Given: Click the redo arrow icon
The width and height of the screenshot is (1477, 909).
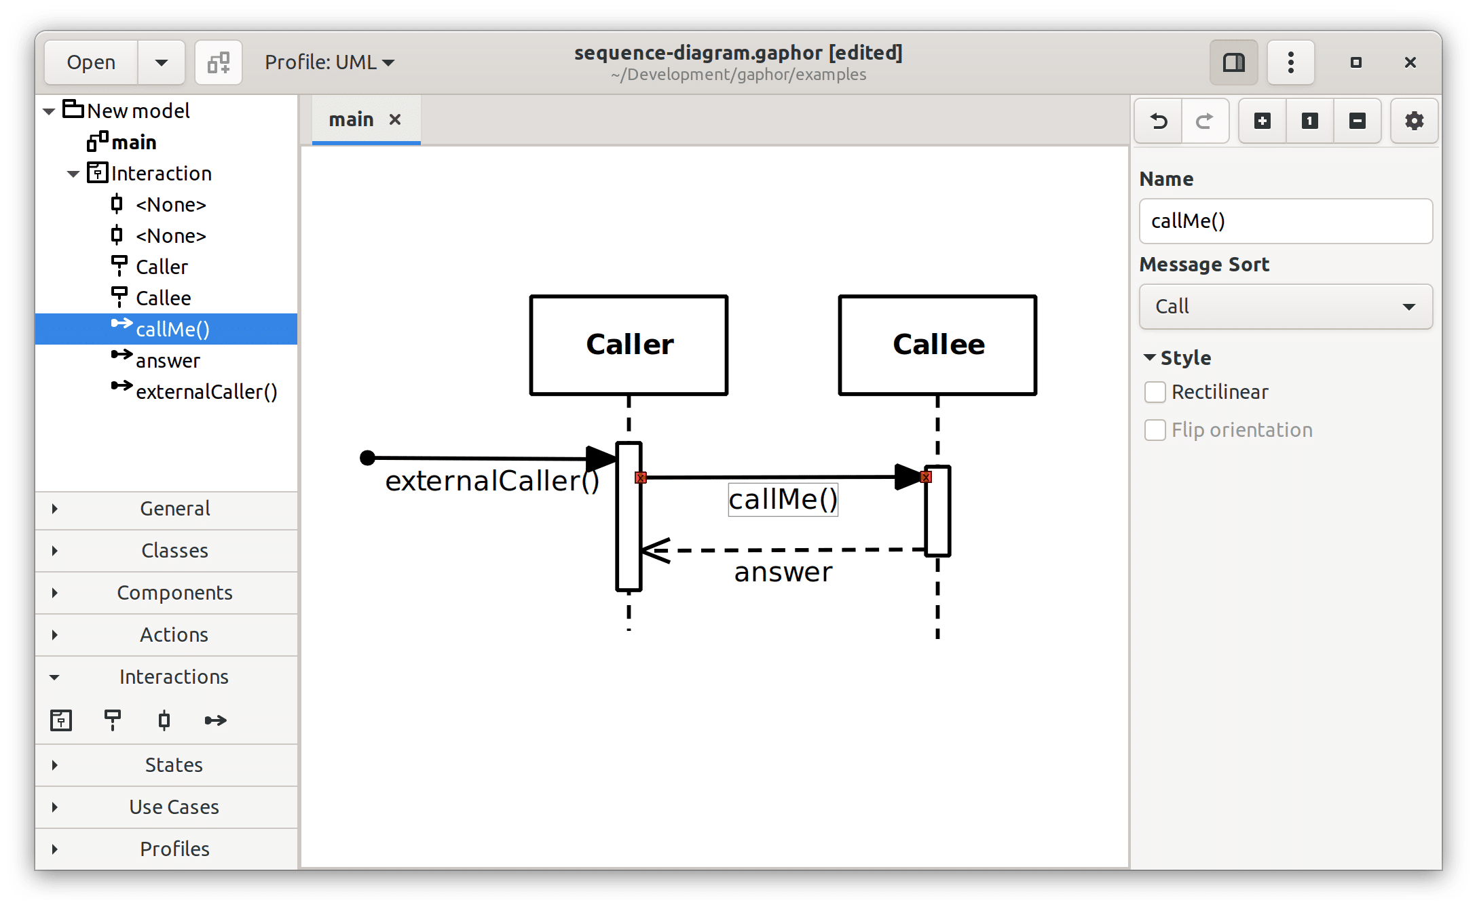Looking at the screenshot, I should click(1205, 121).
